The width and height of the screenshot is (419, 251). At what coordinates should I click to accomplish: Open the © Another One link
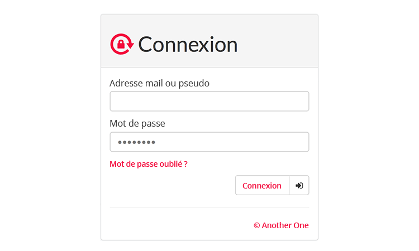click(x=281, y=225)
